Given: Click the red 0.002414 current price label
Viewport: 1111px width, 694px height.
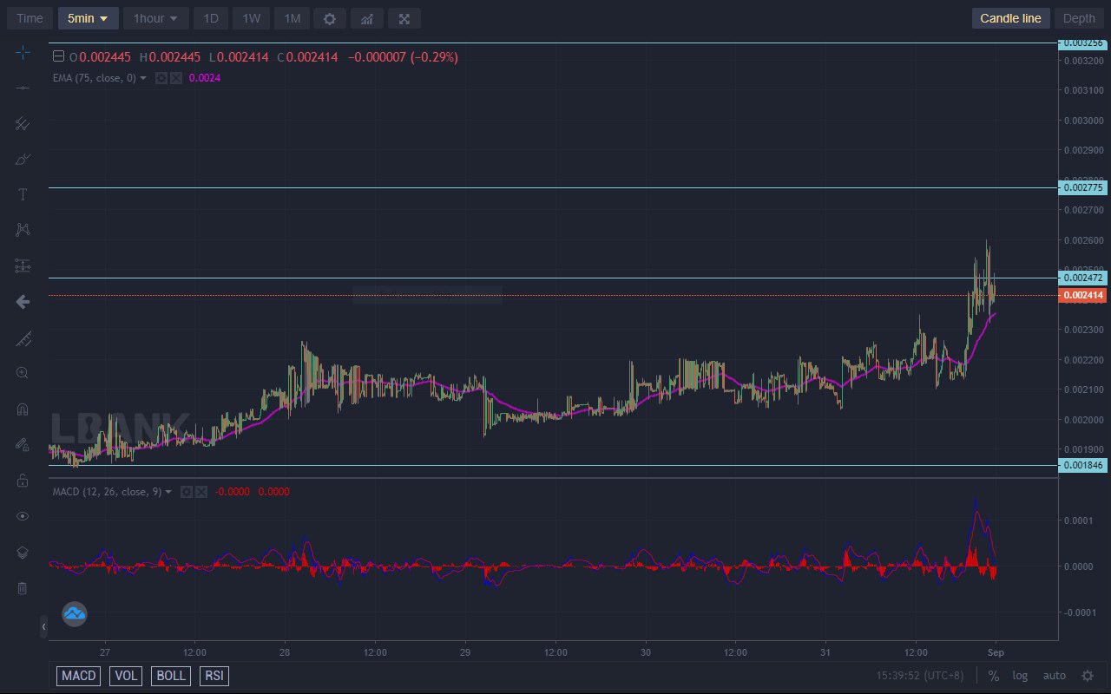Looking at the screenshot, I should pos(1083,296).
